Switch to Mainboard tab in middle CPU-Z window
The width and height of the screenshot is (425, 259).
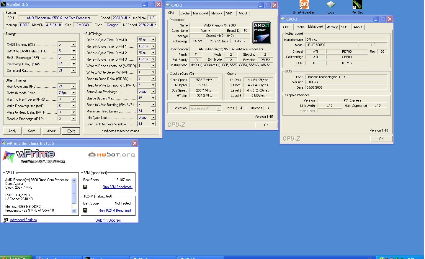click(x=200, y=13)
